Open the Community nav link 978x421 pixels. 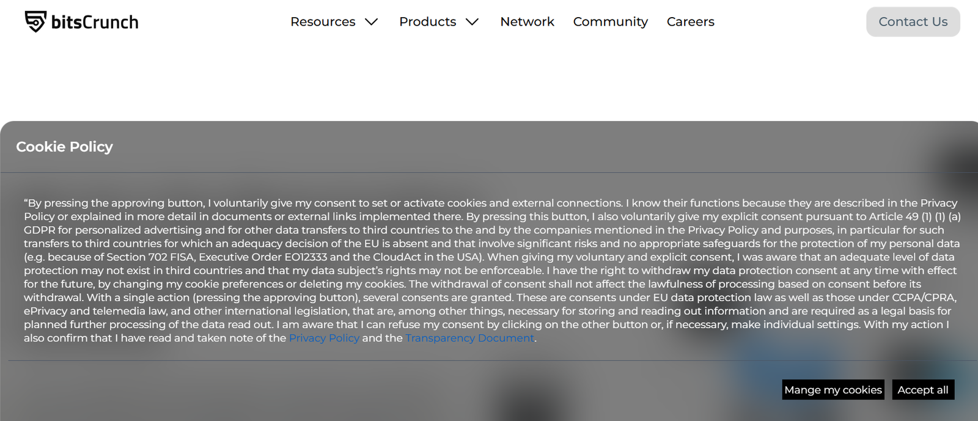610,22
